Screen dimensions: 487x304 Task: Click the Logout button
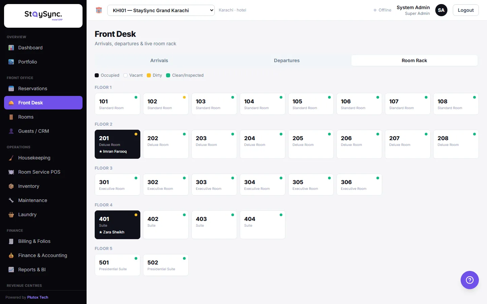coord(466,10)
